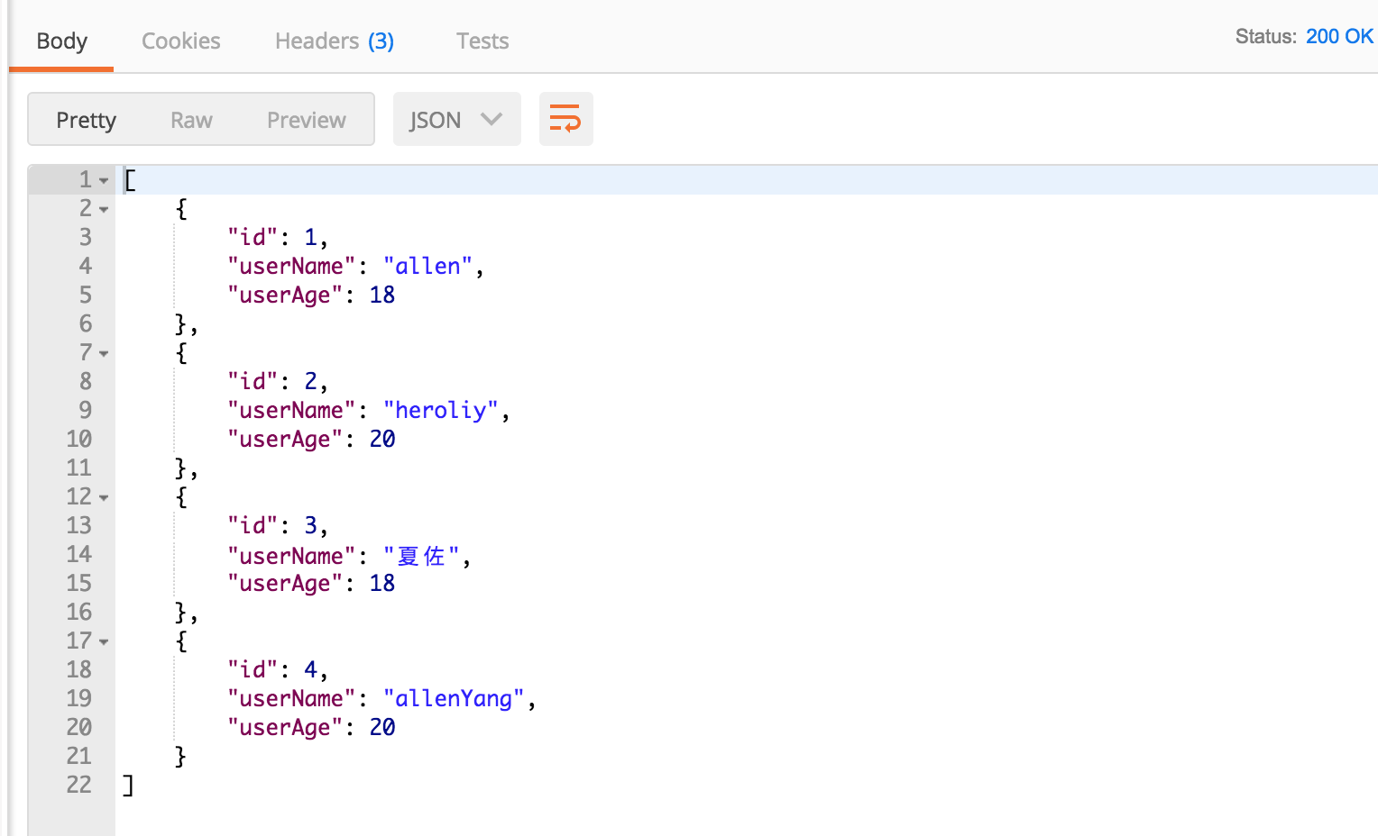The image size is (1378, 836).
Task: Click line number 22 in gutter
Action: pyautogui.click(x=79, y=785)
